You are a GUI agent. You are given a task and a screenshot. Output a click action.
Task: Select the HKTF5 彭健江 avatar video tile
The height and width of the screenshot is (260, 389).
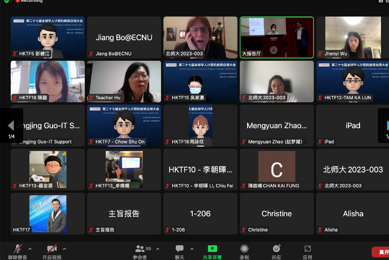pos(48,38)
